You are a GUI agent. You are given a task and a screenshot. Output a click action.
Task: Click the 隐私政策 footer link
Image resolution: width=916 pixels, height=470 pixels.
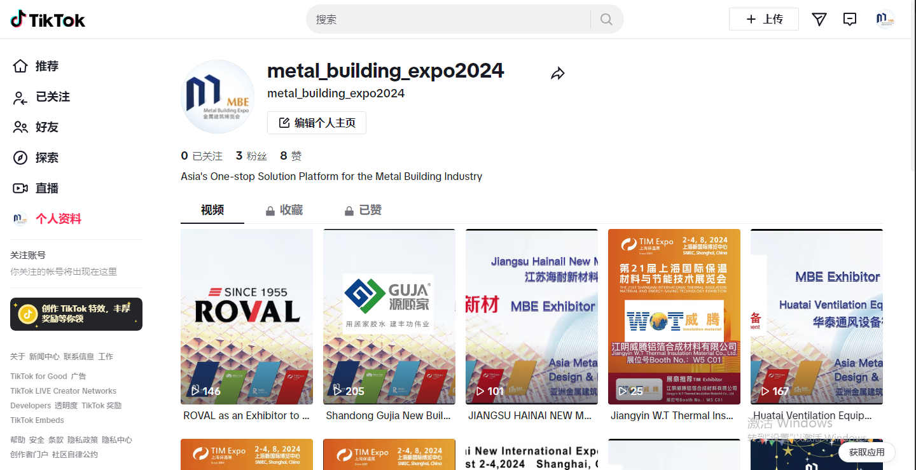pos(83,440)
